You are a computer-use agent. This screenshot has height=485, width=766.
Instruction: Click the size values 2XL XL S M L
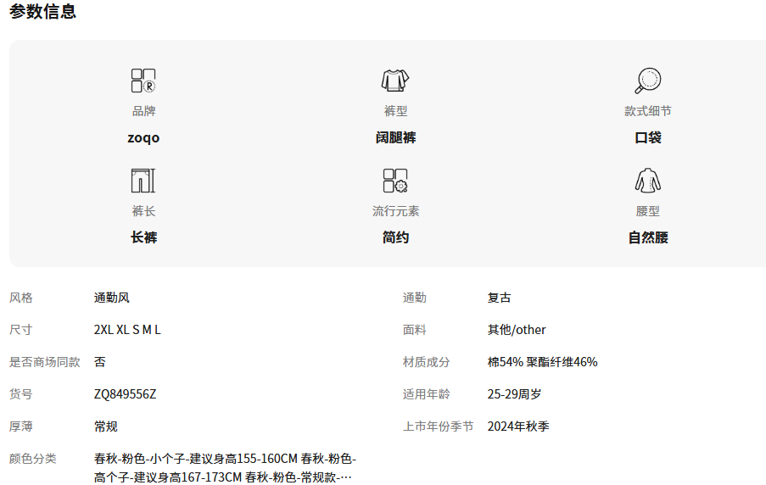pyautogui.click(x=127, y=330)
